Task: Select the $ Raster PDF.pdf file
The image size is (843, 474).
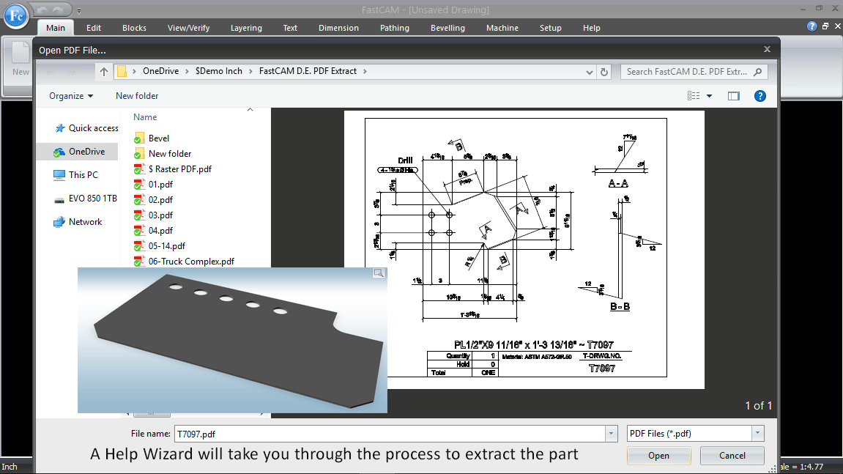Action: [x=180, y=169]
